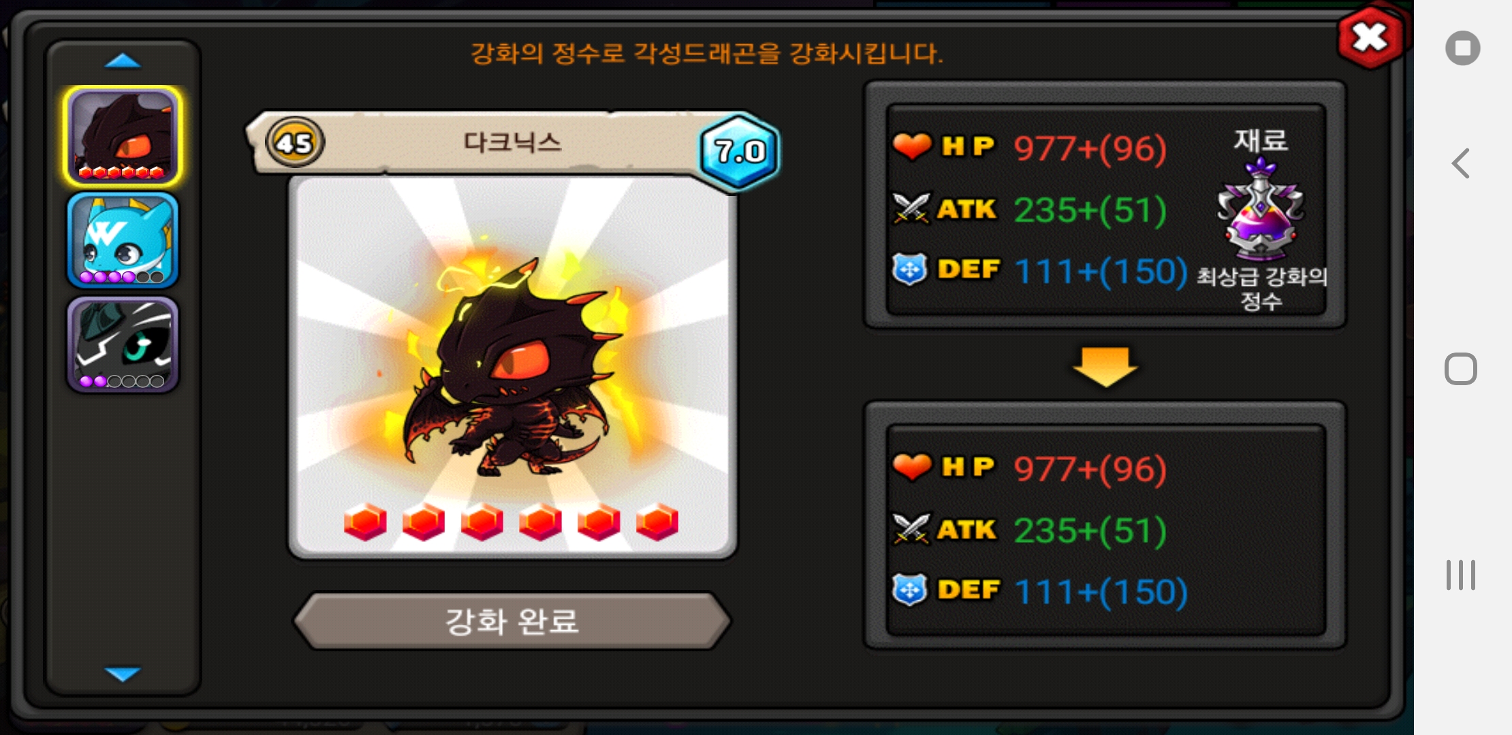Tap the Android back navigation arrow
This screenshot has height=735, width=1512.
coord(1460,163)
